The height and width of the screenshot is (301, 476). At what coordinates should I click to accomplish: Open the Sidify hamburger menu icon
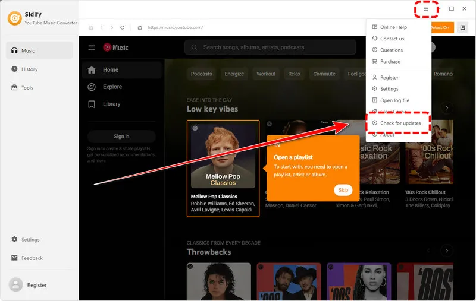pyautogui.click(x=426, y=9)
